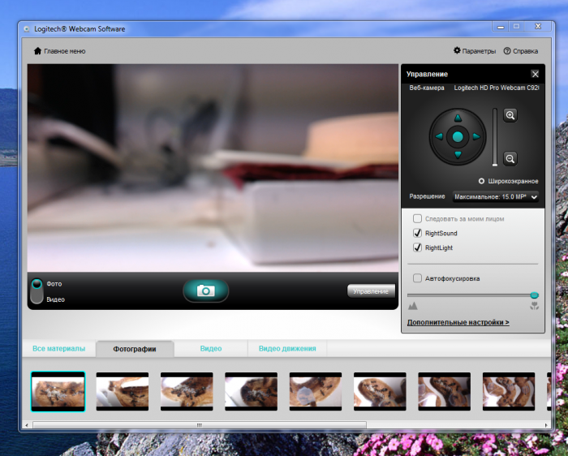
Task: Switch to the Видео tab
Action: [x=210, y=348]
